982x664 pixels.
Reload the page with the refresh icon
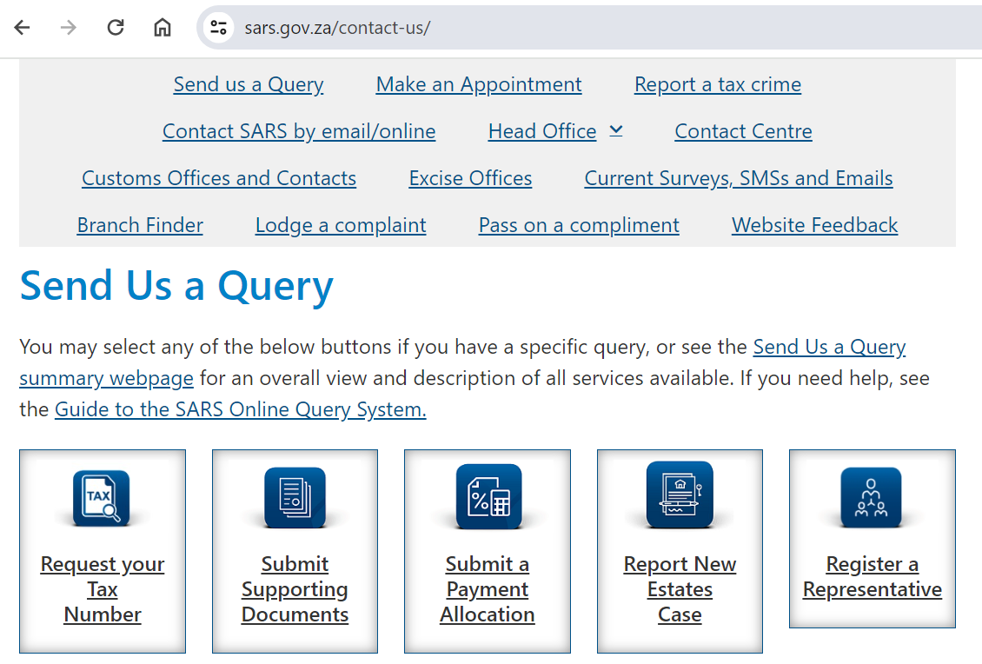[116, 28]
